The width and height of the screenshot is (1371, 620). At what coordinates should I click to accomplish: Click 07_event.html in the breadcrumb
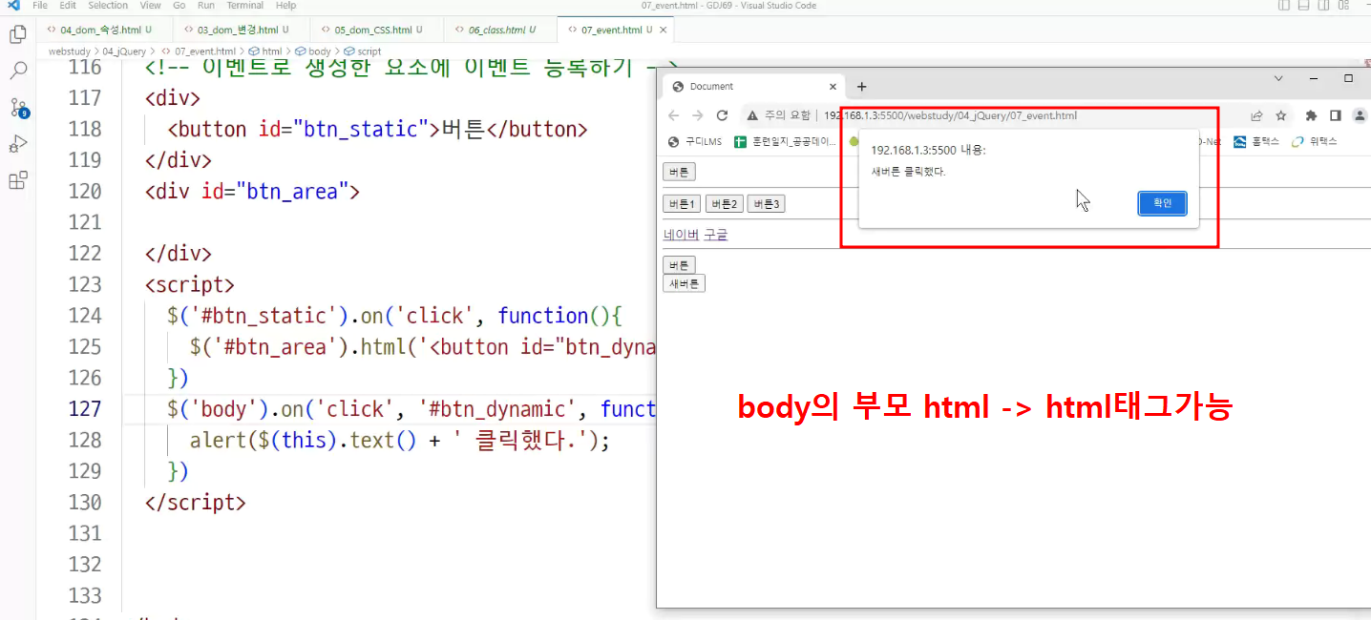(199, 52)
